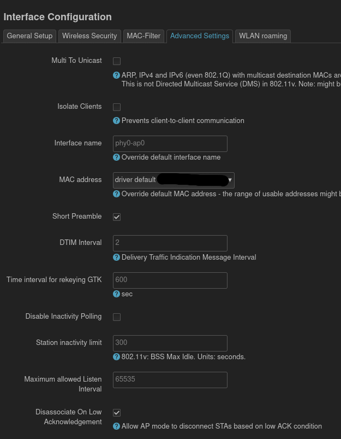Click help icon beside Multi To Unicast description
The height and width of the screenshot is (439, 341).
tap(116, 75)
